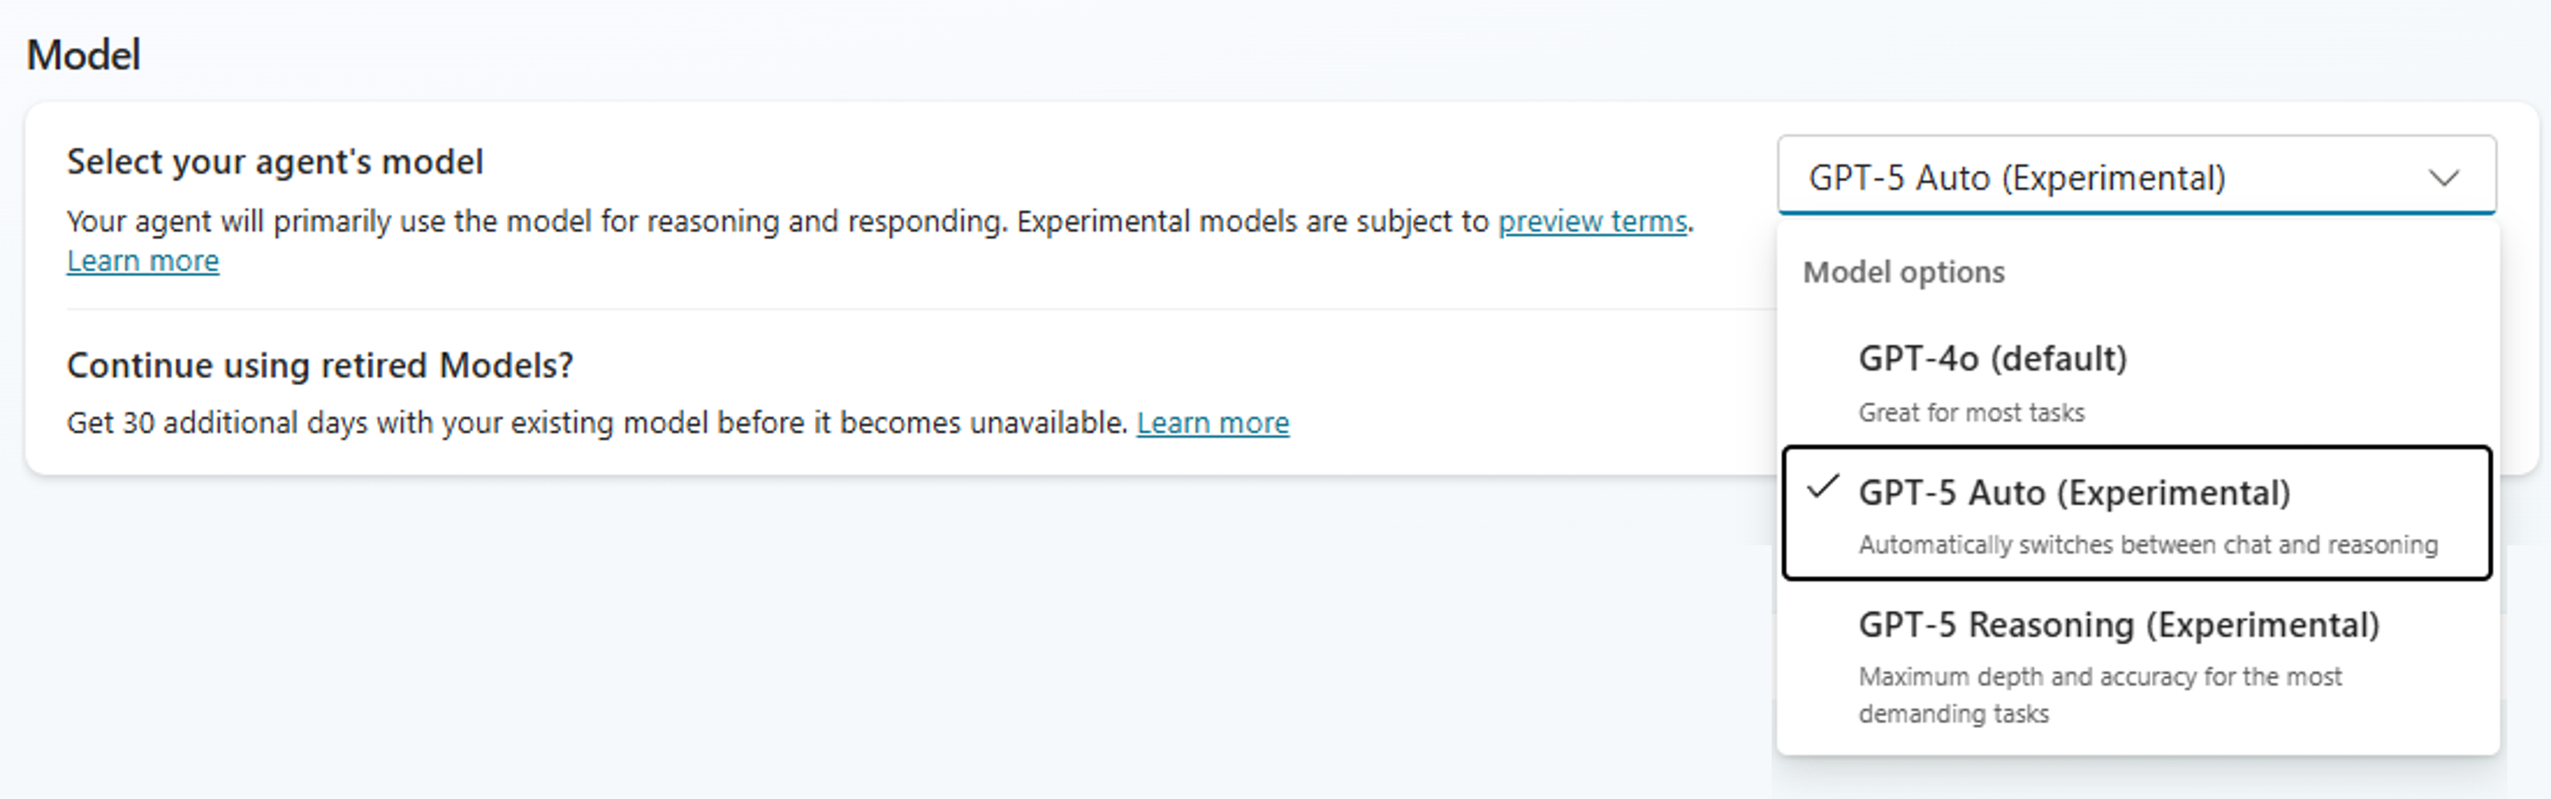Open the preview terms link
This screenshot has width=2551, height=799.
click(1592, 221)
